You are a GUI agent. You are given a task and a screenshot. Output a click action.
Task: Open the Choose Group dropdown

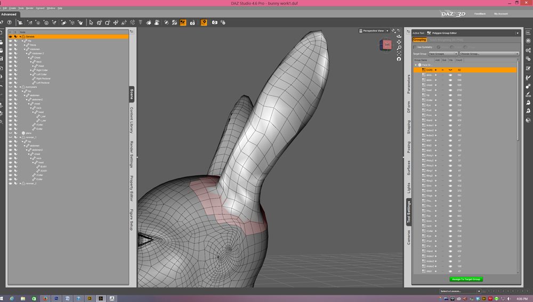coord(489,54)
